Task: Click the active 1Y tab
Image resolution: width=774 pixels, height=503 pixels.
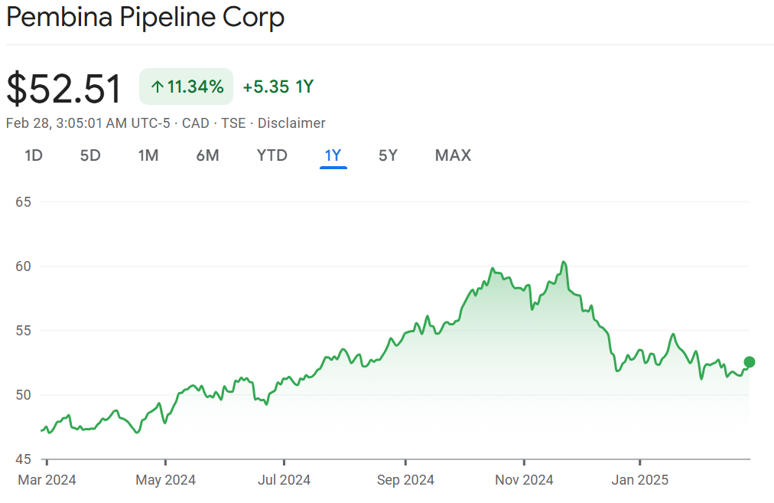Action: tap(333, 155)
